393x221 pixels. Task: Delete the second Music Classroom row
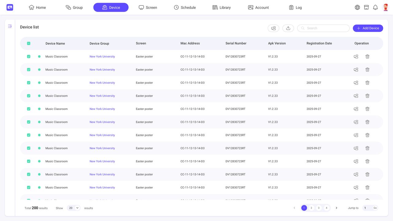click(367, 70)
